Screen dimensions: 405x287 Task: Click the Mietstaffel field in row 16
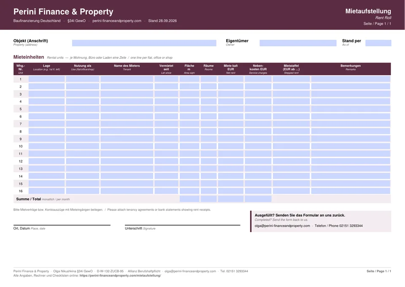click(291, 191)
